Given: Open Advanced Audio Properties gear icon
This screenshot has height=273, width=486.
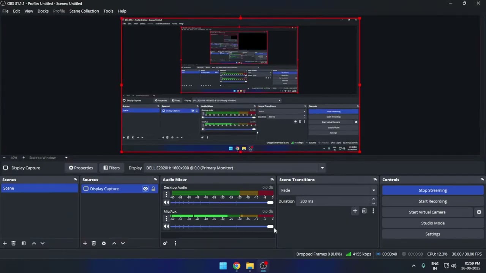Looking at the screenshot, I should click(x=165, y=243).
